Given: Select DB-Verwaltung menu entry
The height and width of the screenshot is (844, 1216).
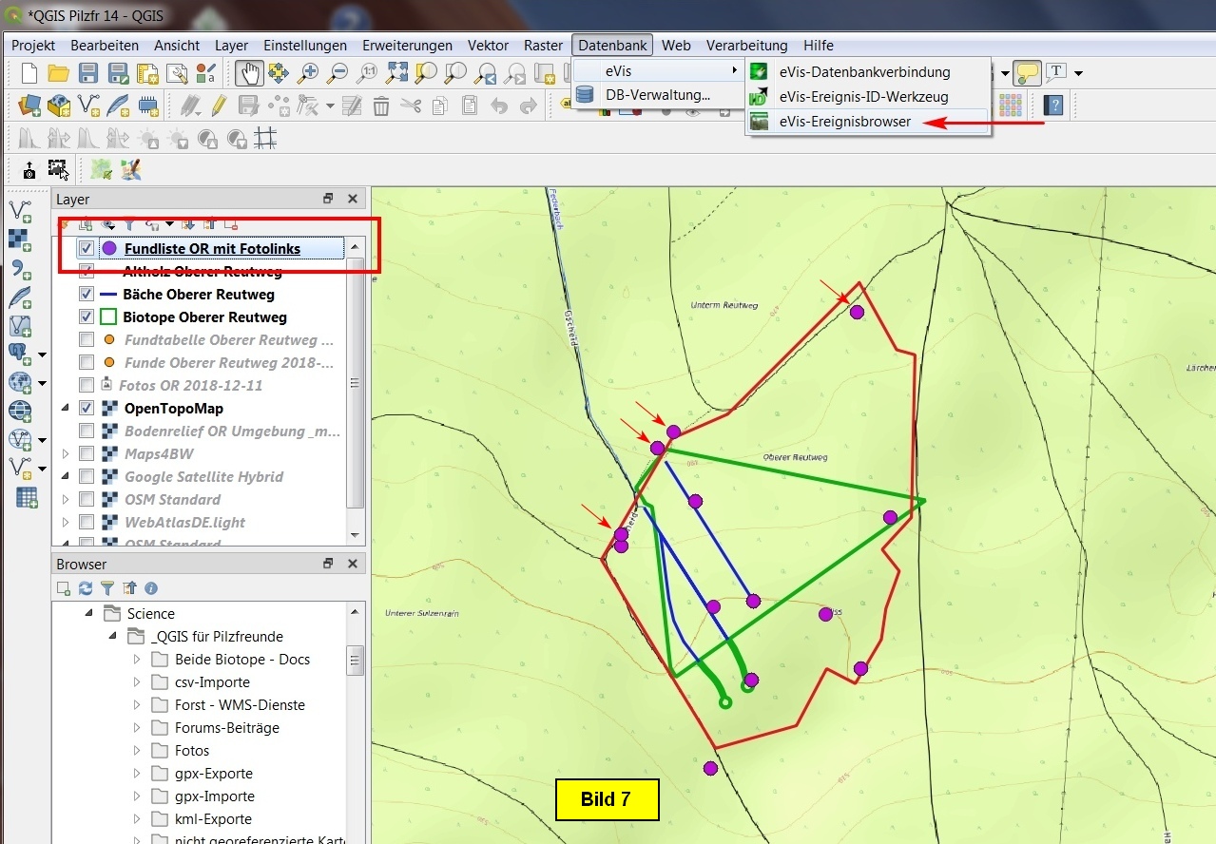Looking at the screenshot, I should point(657,95).
